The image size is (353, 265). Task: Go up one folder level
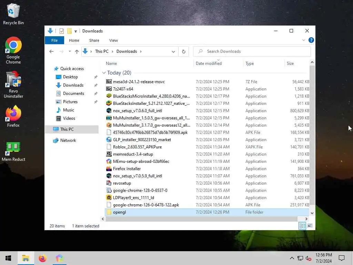point(77,52)
